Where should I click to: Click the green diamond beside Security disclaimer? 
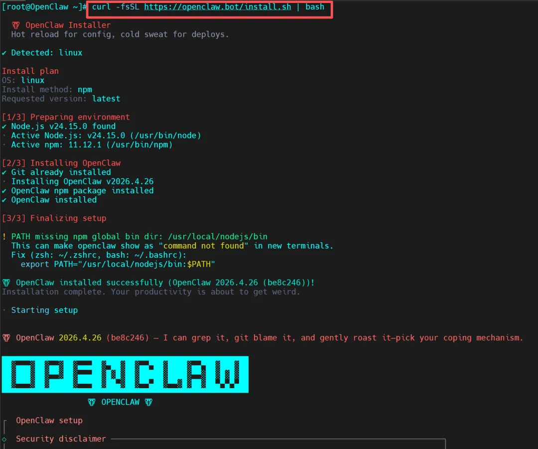tap(4, 439)
